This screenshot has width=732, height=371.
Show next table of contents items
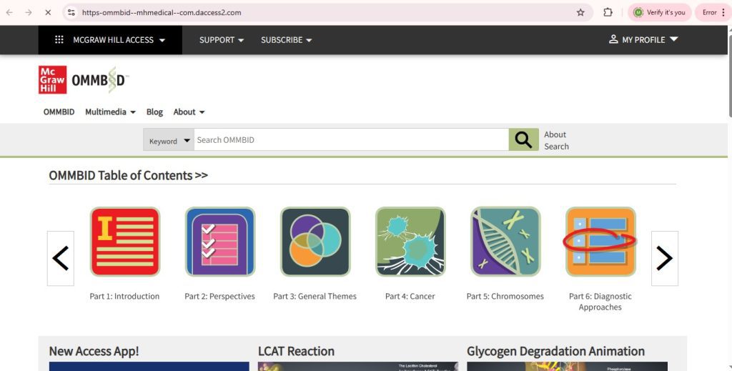(664, 258)
